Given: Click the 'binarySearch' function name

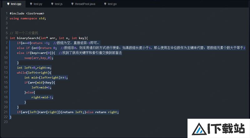Looking at the screenshot, I should coord(28,38).
